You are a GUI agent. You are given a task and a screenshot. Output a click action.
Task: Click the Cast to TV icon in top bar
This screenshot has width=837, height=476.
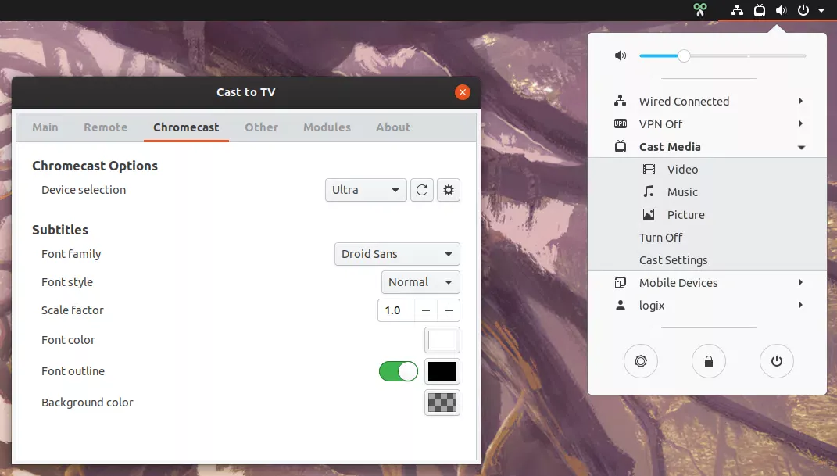click(x=759, y=10)
